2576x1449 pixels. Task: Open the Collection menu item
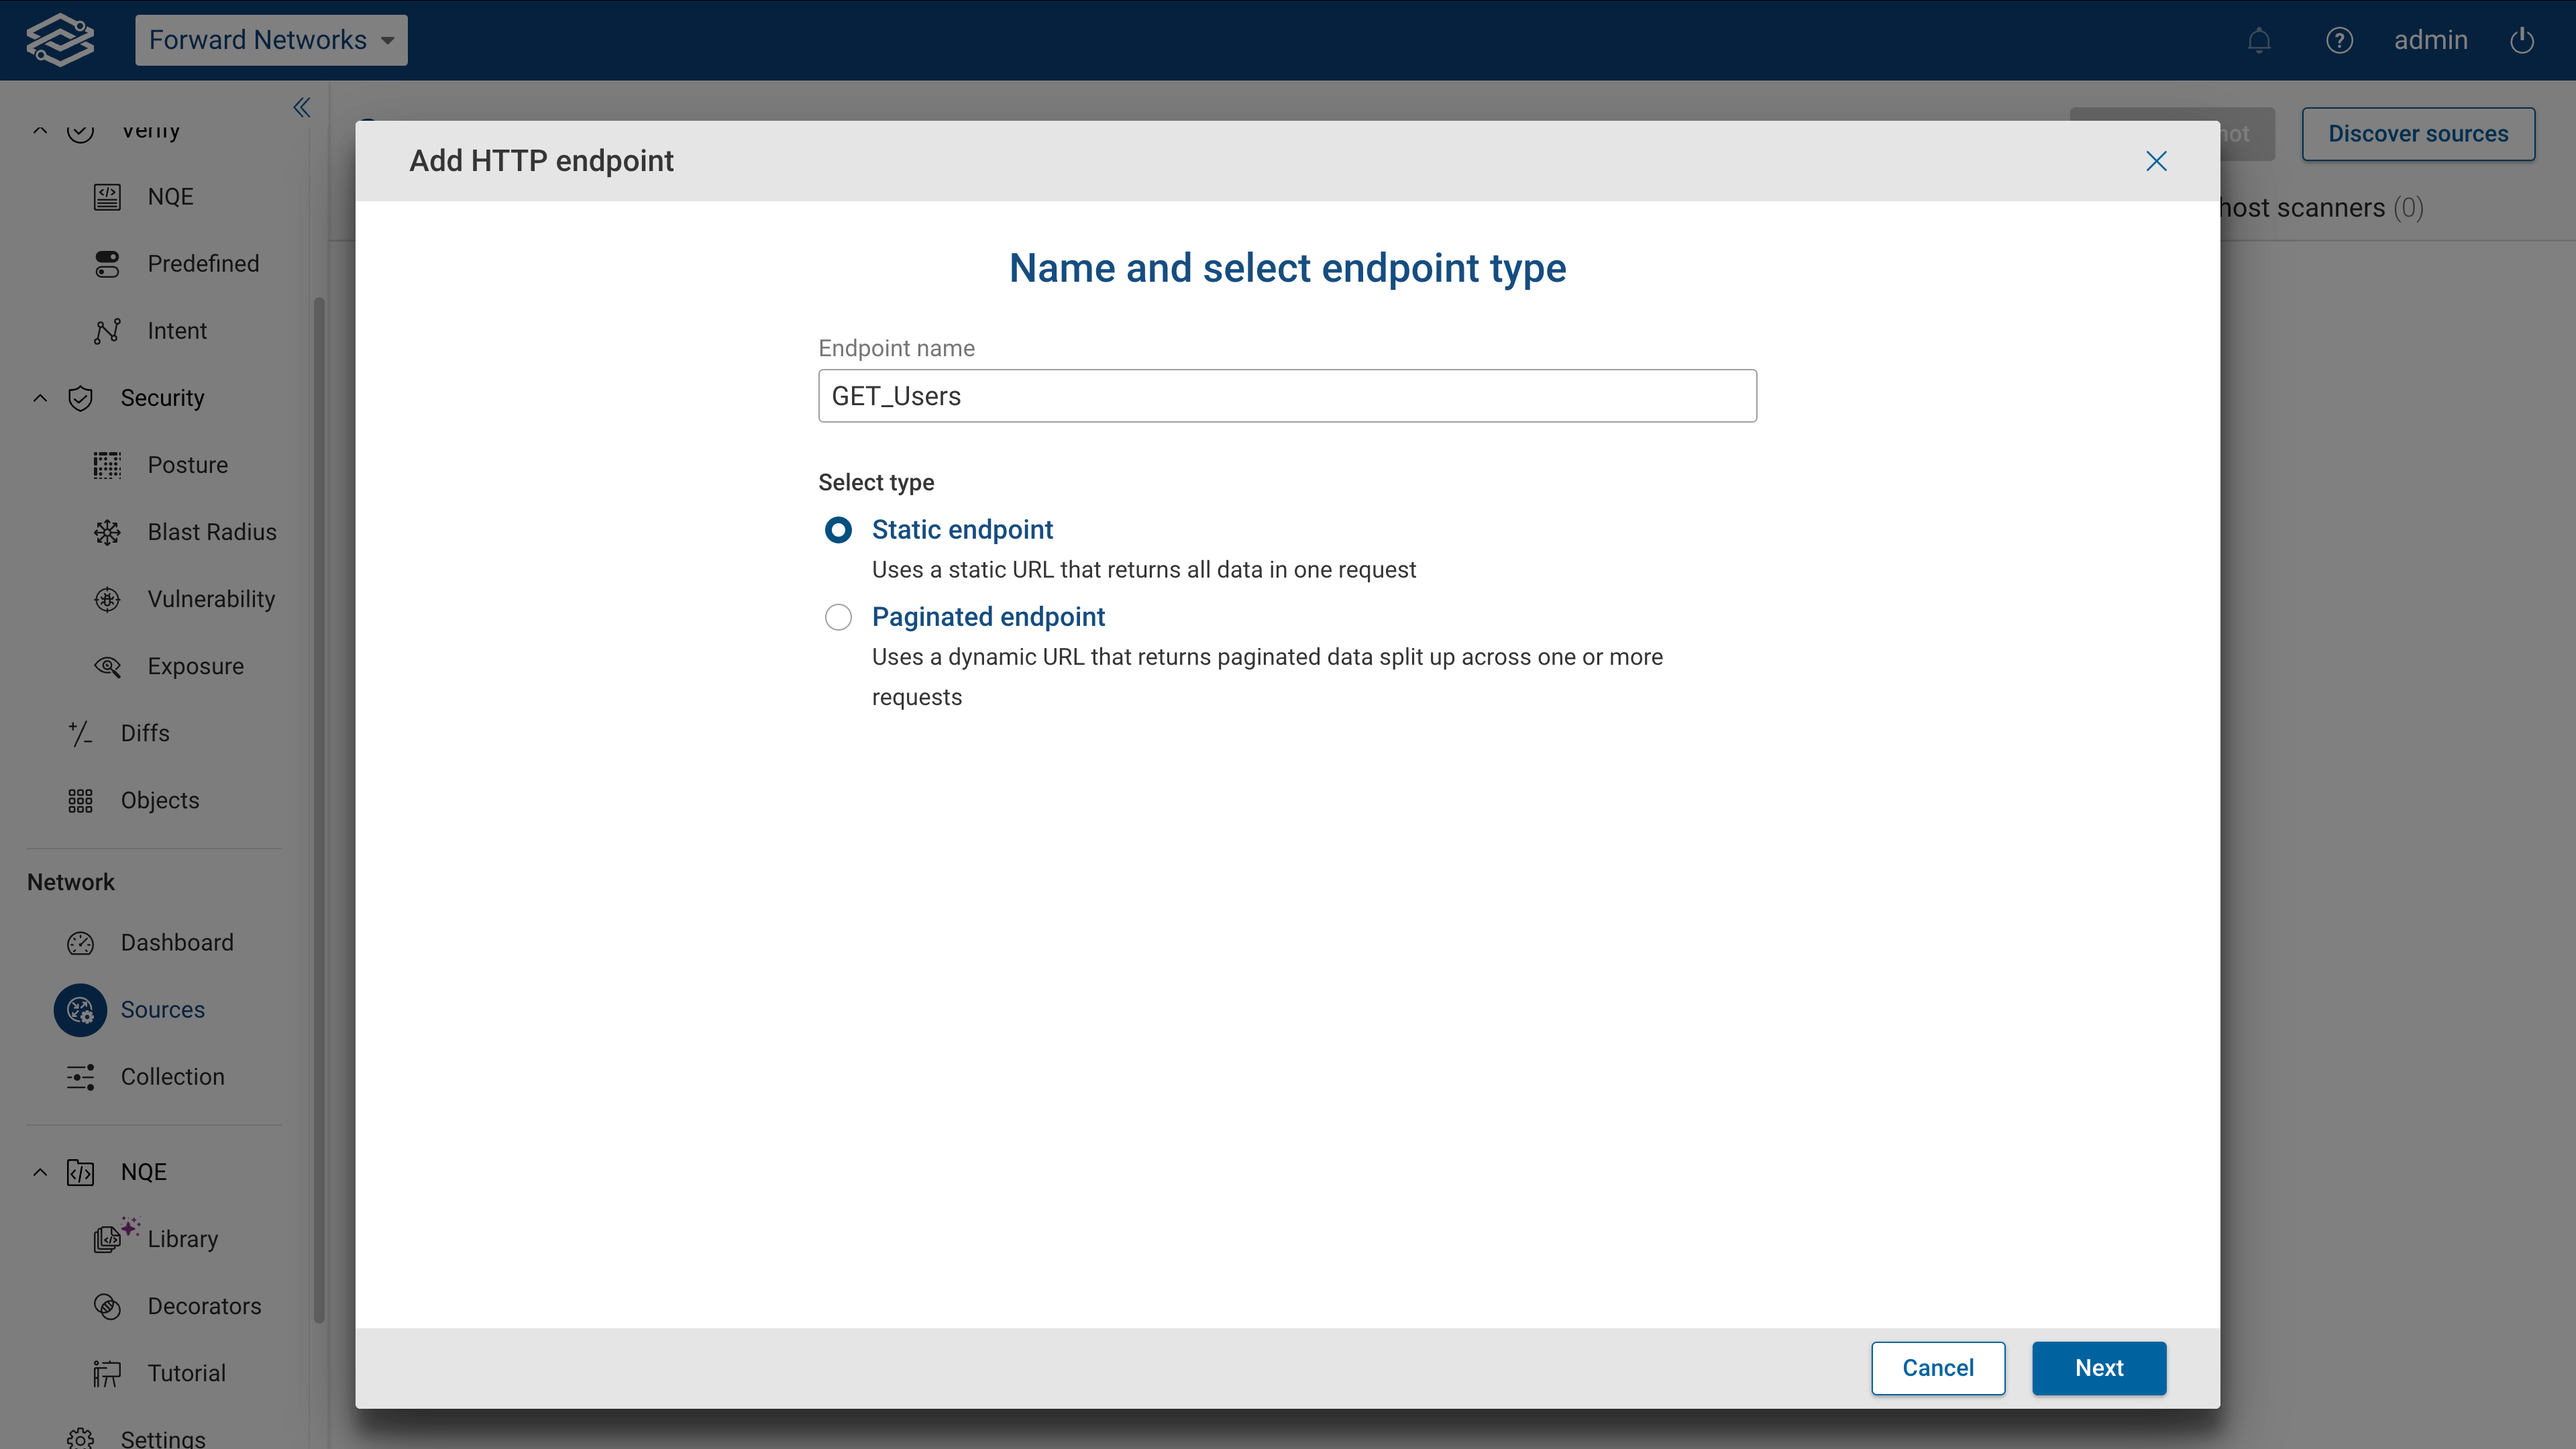pyautogui.click(x=172, y=1076)
